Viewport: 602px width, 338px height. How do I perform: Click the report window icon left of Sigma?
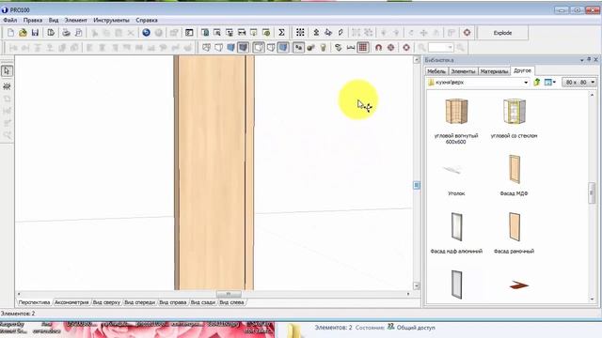pyautogui.click(x=266, y=33)
